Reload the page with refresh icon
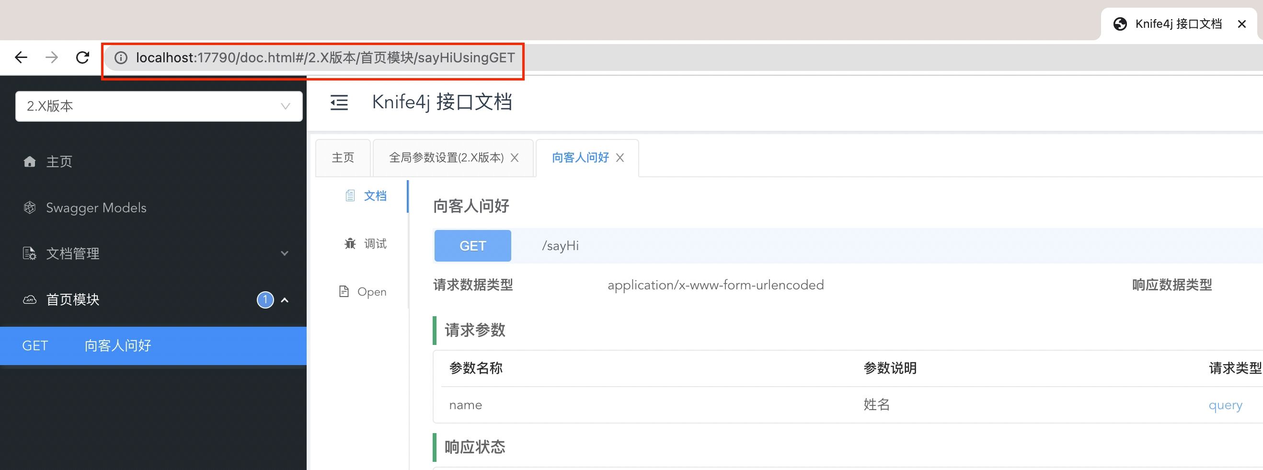This screenshot has height=470, width=1263. point(82,57)
